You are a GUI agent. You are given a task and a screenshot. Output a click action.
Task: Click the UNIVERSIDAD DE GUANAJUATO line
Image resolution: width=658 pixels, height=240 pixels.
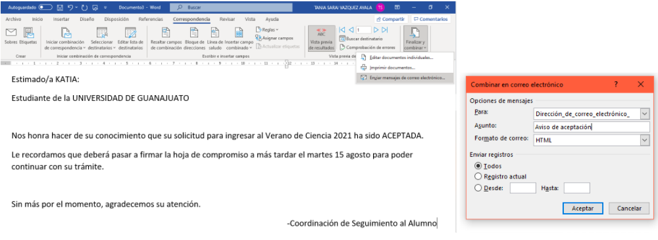100,98
